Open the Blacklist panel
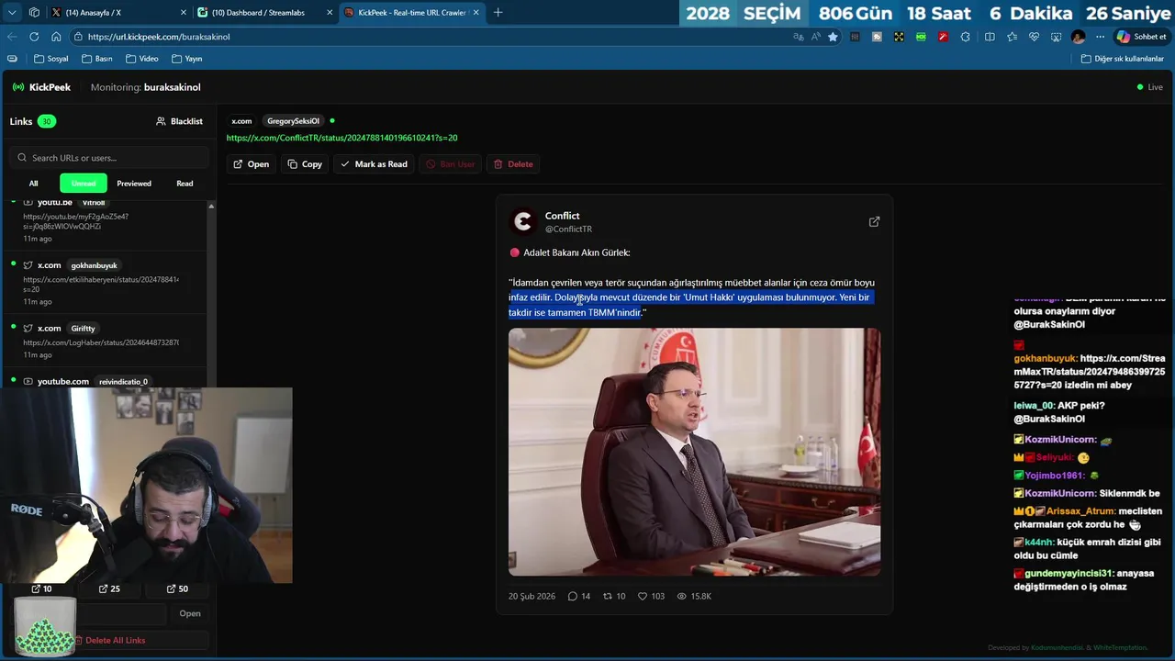 coord(179,121)
